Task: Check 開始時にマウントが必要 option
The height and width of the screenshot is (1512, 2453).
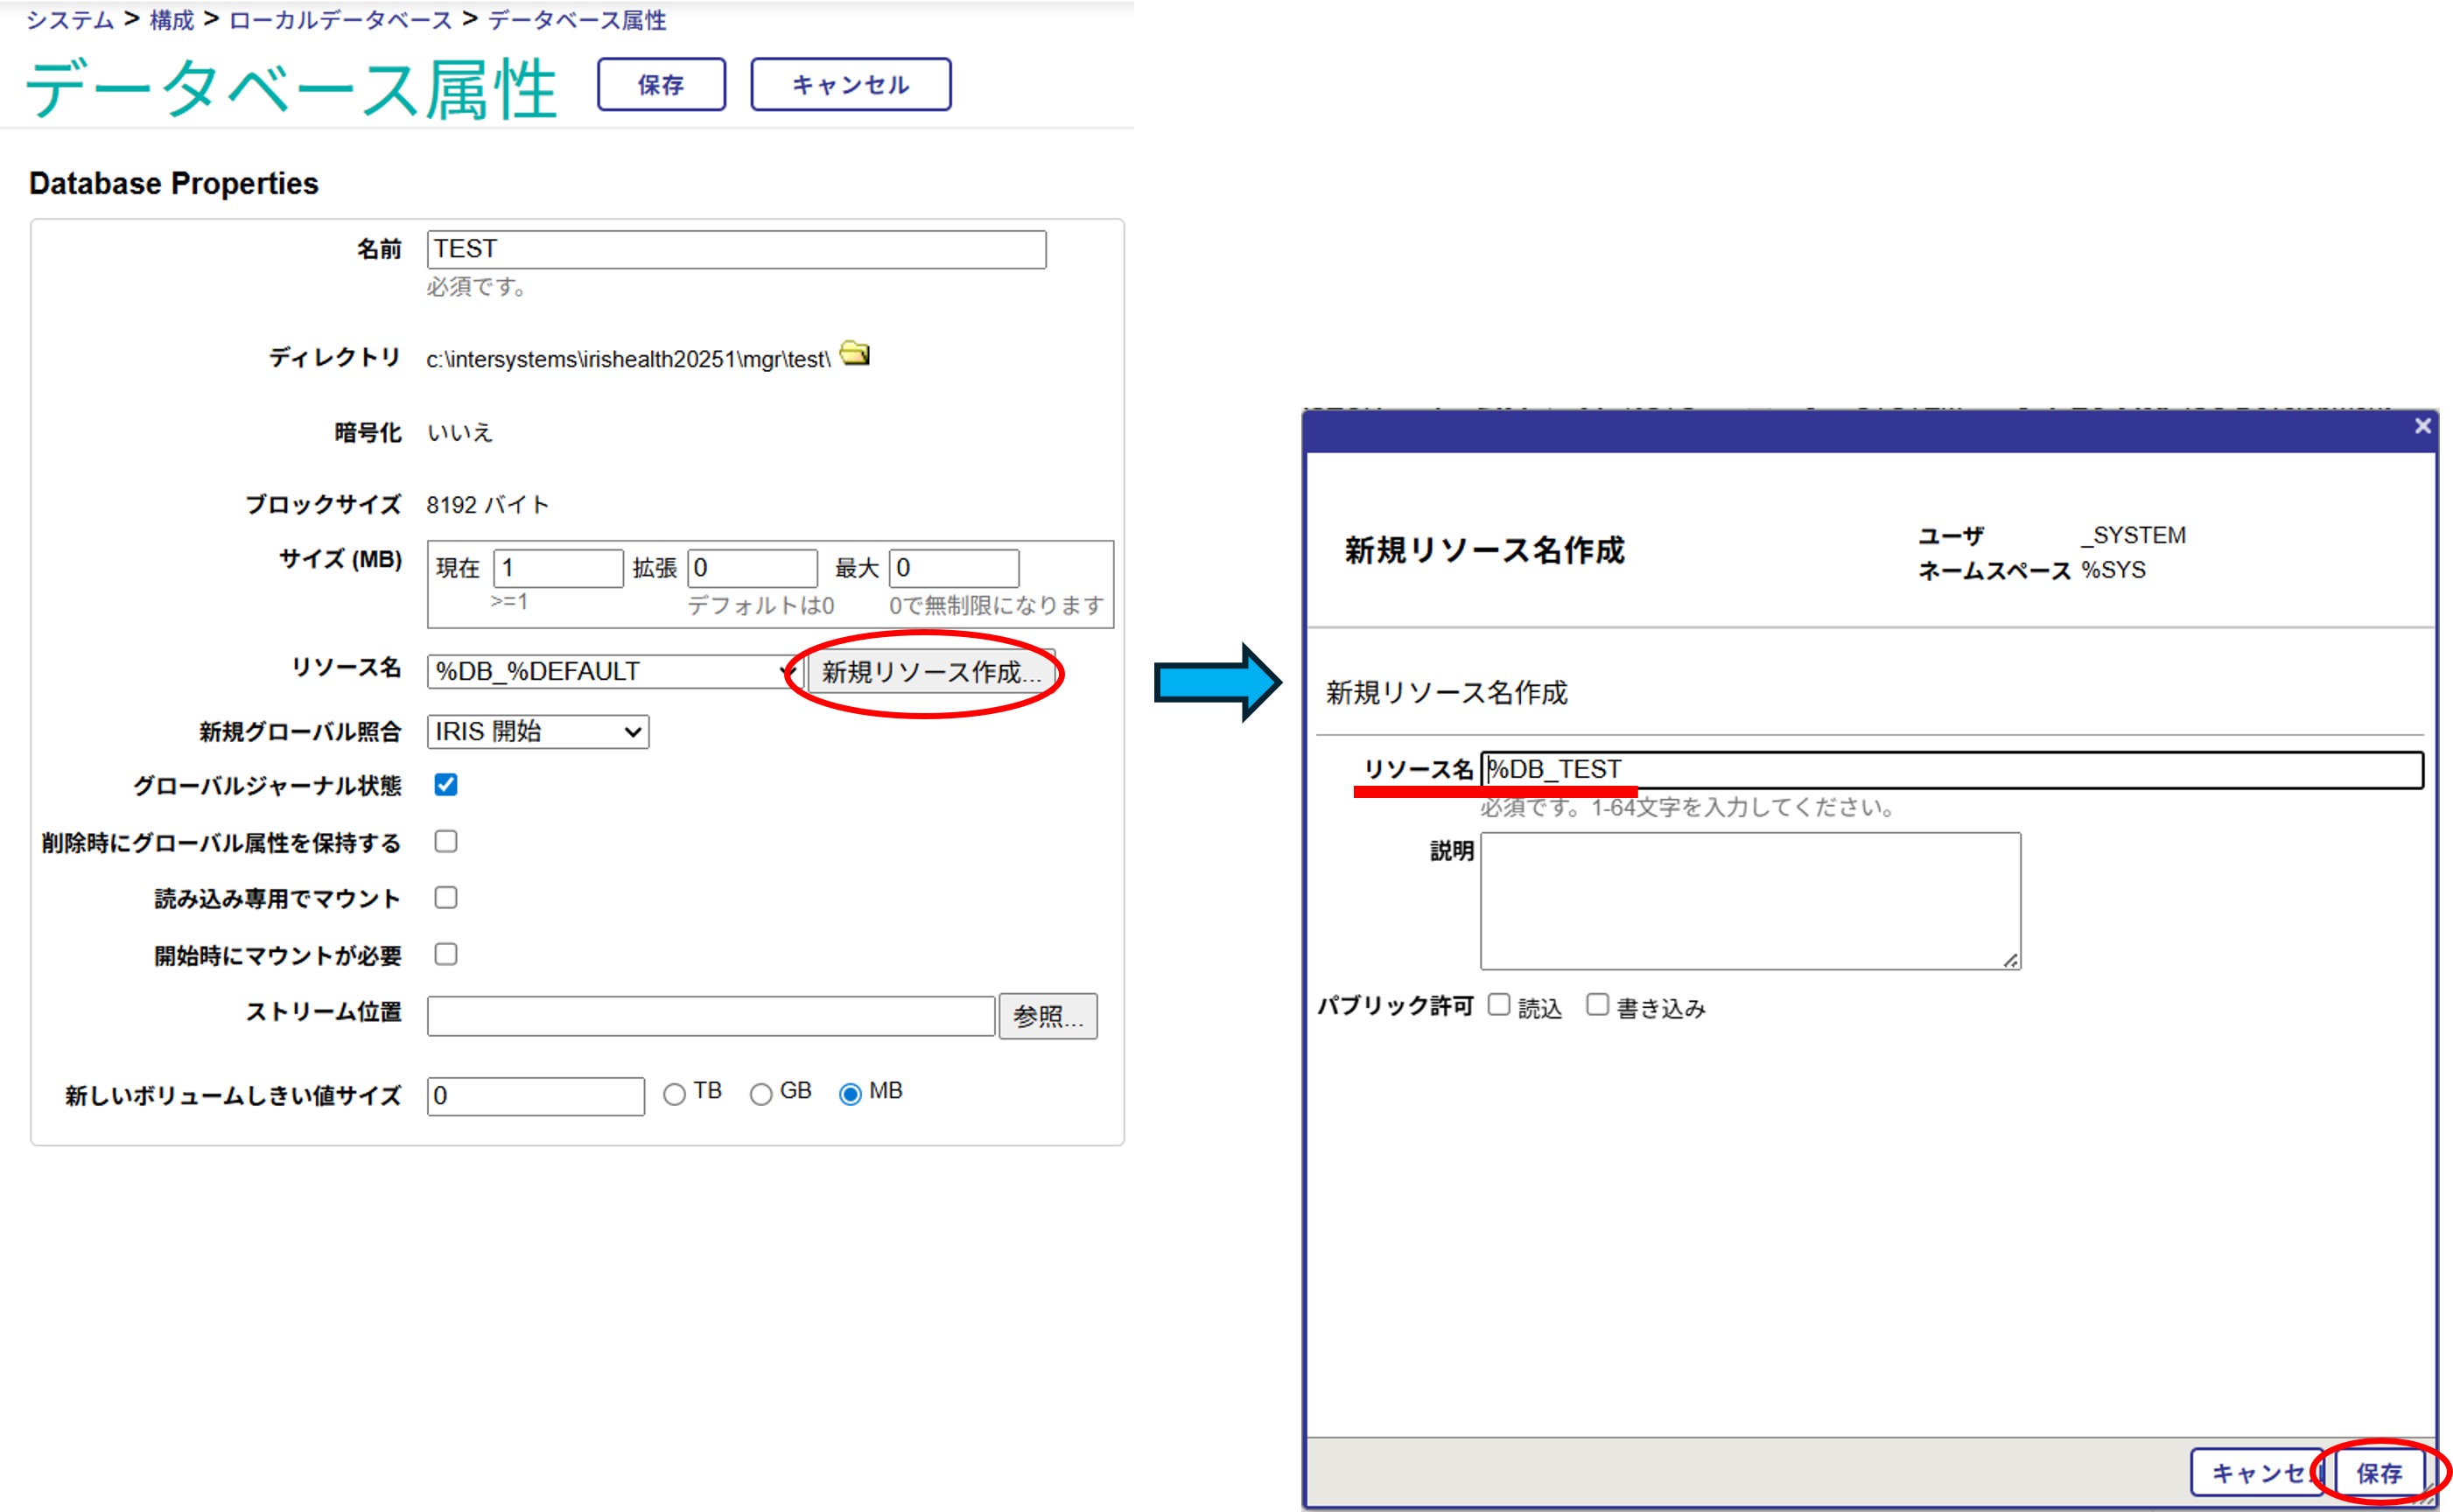Action: [446, 954]
